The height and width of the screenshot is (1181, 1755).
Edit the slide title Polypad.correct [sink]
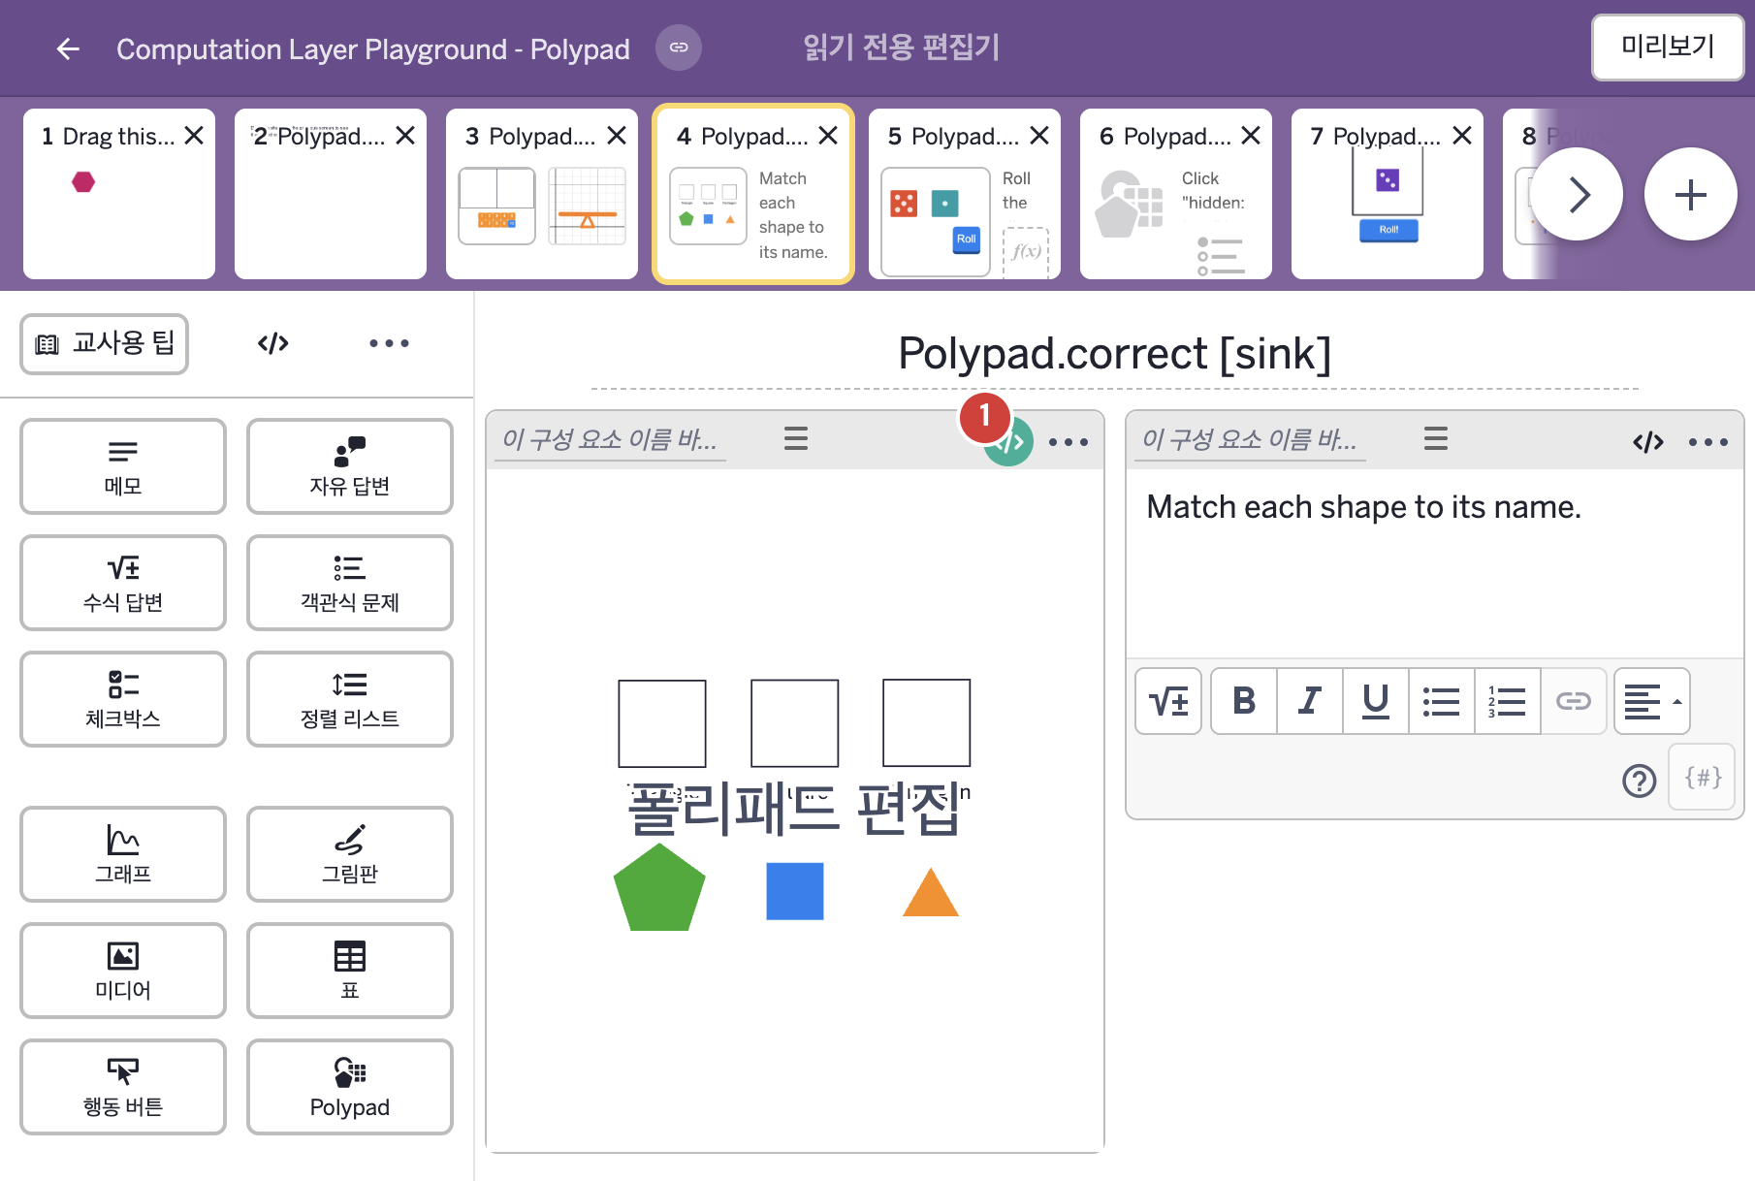pyautogui.click(x=1114, y=354)
